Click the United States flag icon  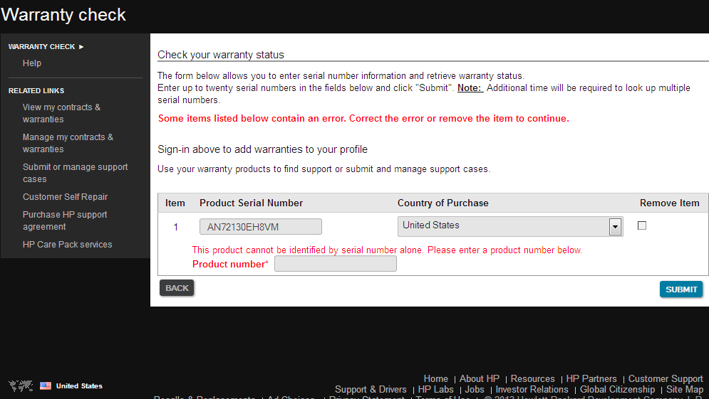click(x=46, y=385)
